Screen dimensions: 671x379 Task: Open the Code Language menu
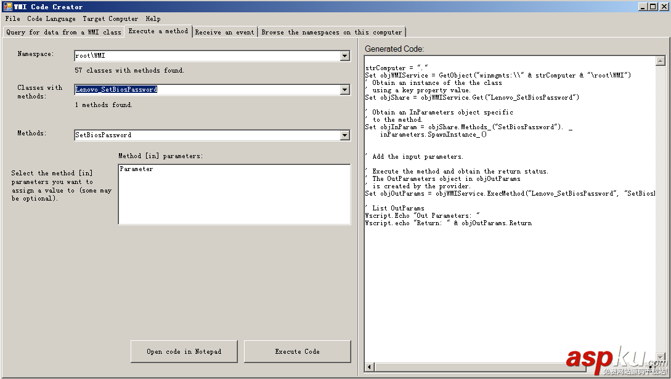51,19
